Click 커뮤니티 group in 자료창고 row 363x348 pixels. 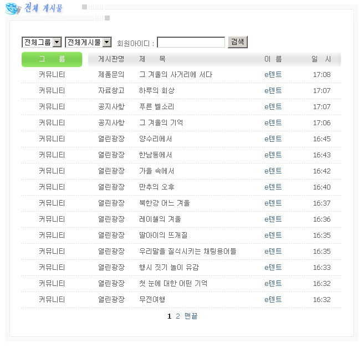click(x=52, y=91)
